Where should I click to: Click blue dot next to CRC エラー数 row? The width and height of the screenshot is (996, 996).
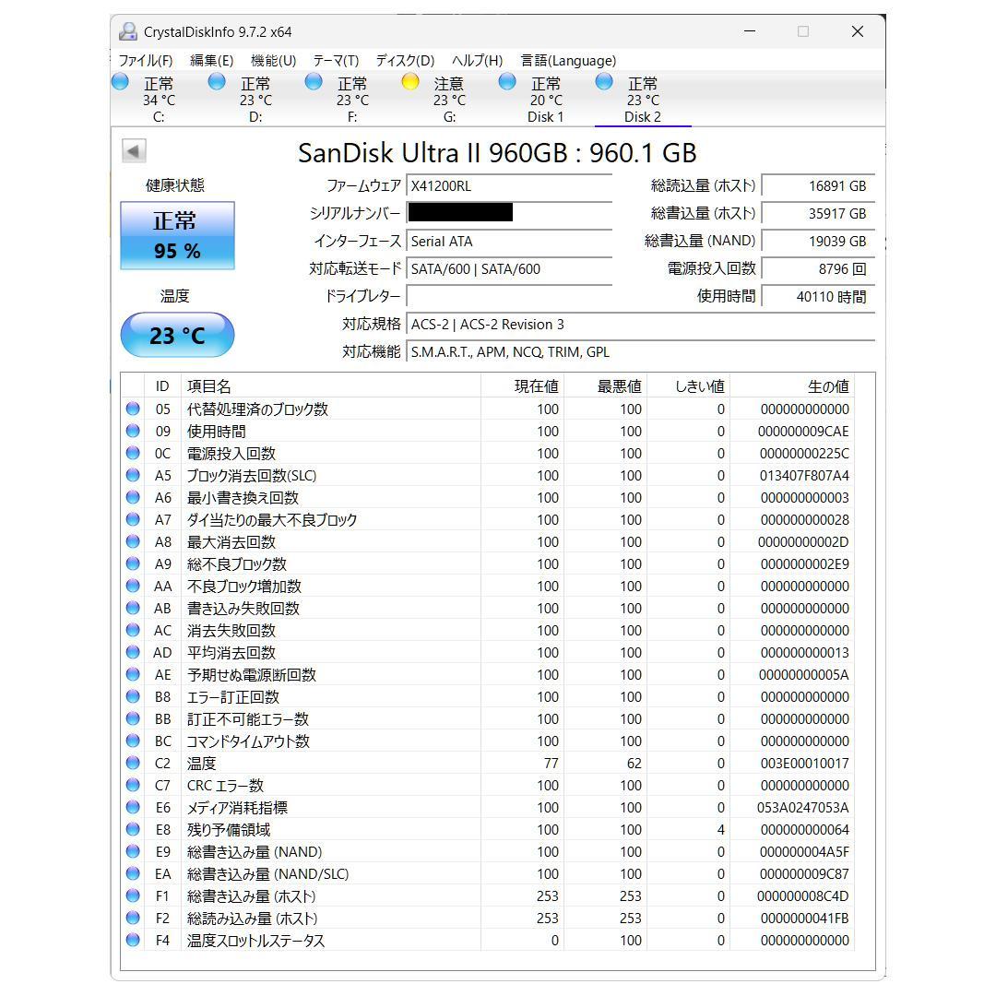[x=132, y=785]
